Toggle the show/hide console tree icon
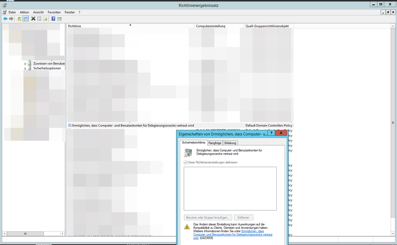The height and width of the screenshot is (245, 397). 25,19
